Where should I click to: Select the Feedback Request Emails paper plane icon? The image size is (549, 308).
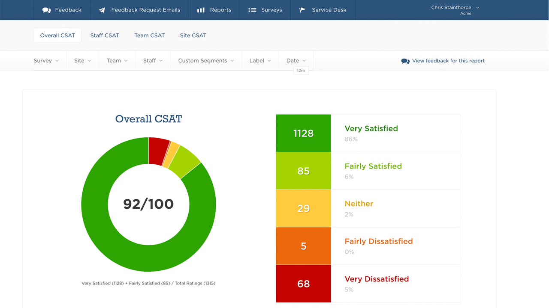point(101,9)
